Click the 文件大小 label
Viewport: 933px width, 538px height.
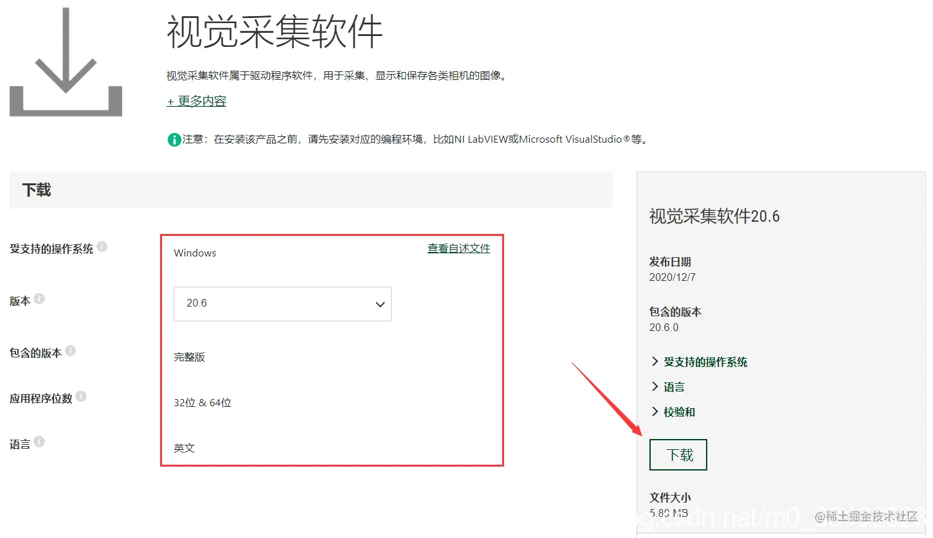click(x=670, y=498)
